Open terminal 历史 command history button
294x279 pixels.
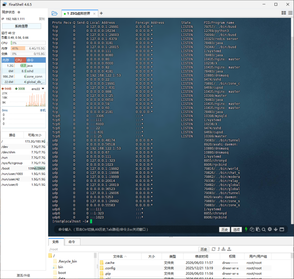[x=225, y=229]
